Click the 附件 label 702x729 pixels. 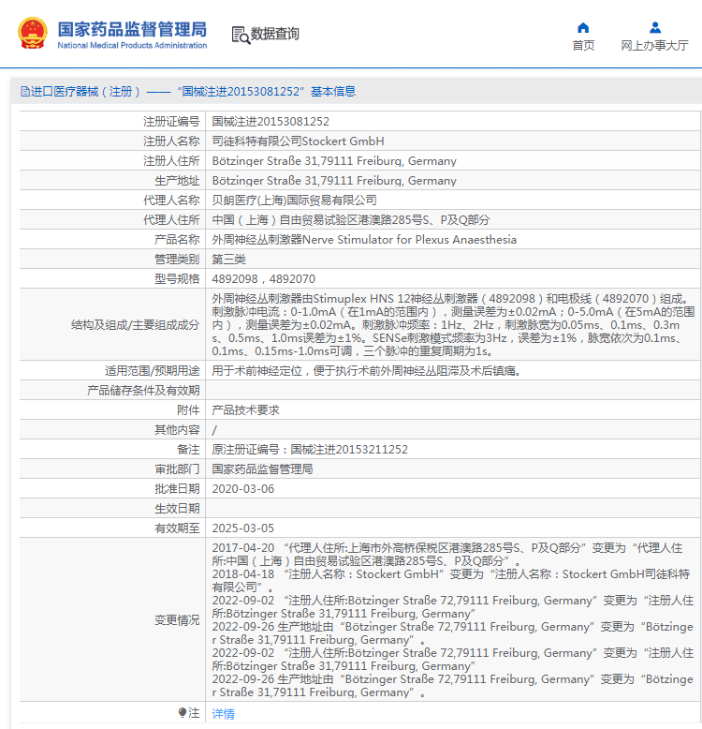[188, 410]
